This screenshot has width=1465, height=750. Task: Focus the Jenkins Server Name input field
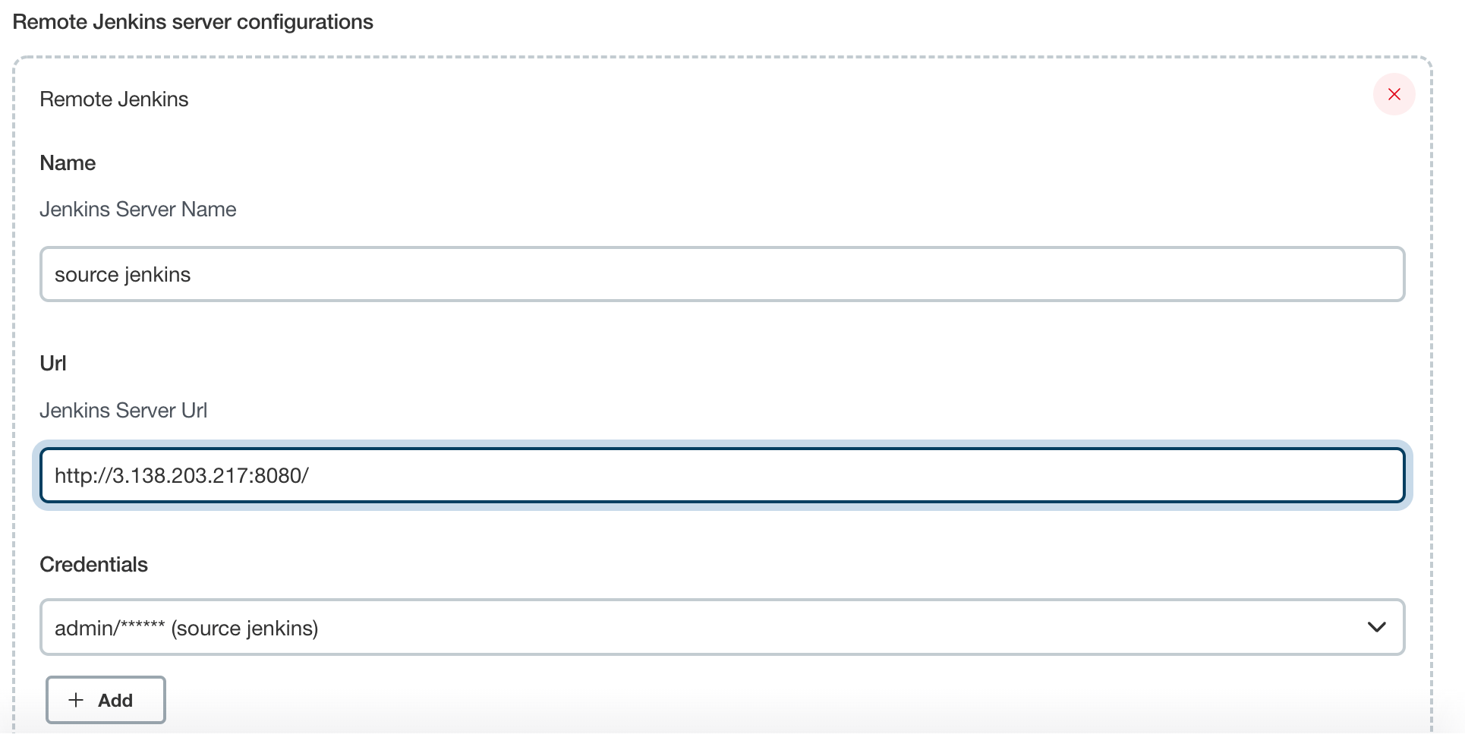click(x=721, y=274)
